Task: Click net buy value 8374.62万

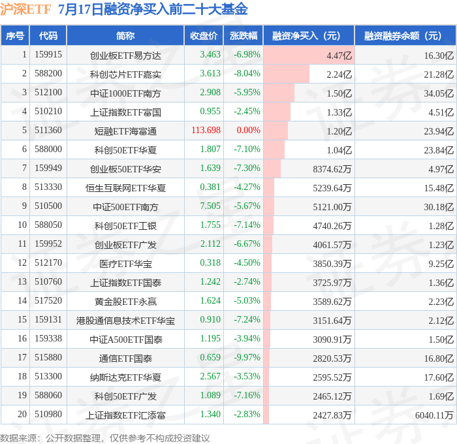Action: [x=332, y=169]
